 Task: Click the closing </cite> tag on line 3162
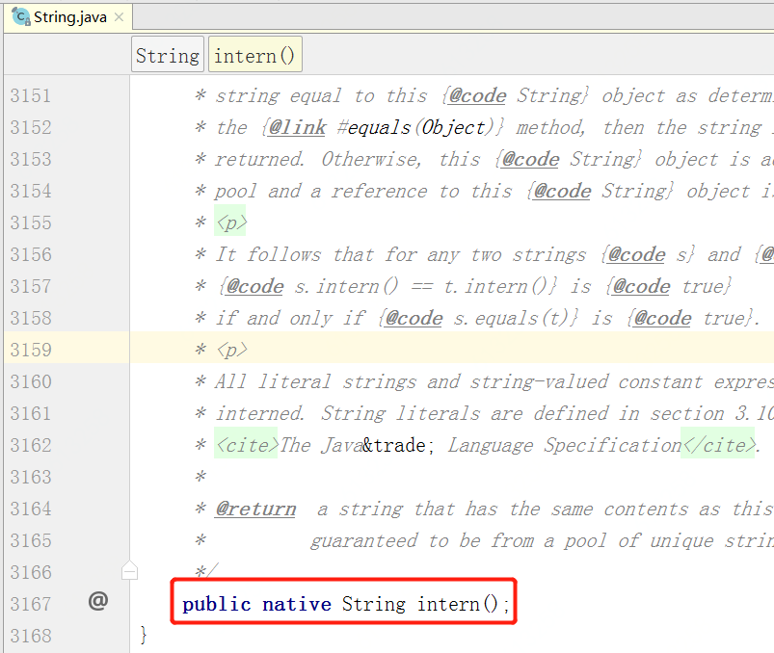coord(718,445)
